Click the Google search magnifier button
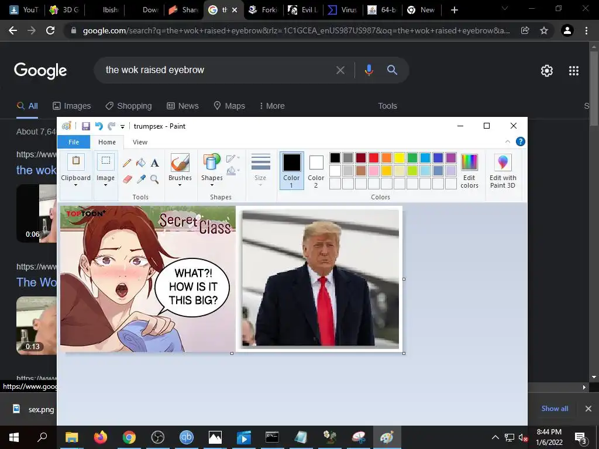Image resolution: width=599 pixels, height=449 pixels. pos(392,70)
